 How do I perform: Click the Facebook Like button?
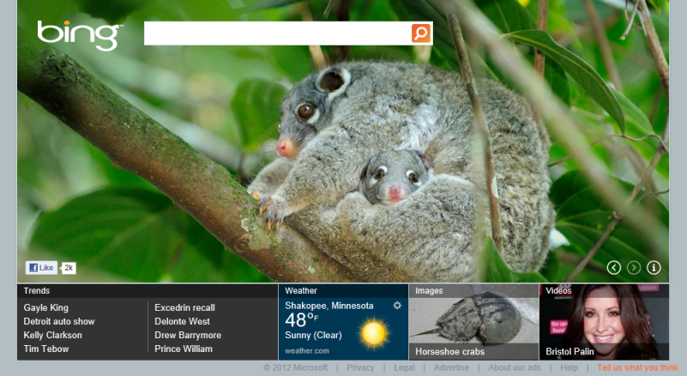(x=41, y=268)
